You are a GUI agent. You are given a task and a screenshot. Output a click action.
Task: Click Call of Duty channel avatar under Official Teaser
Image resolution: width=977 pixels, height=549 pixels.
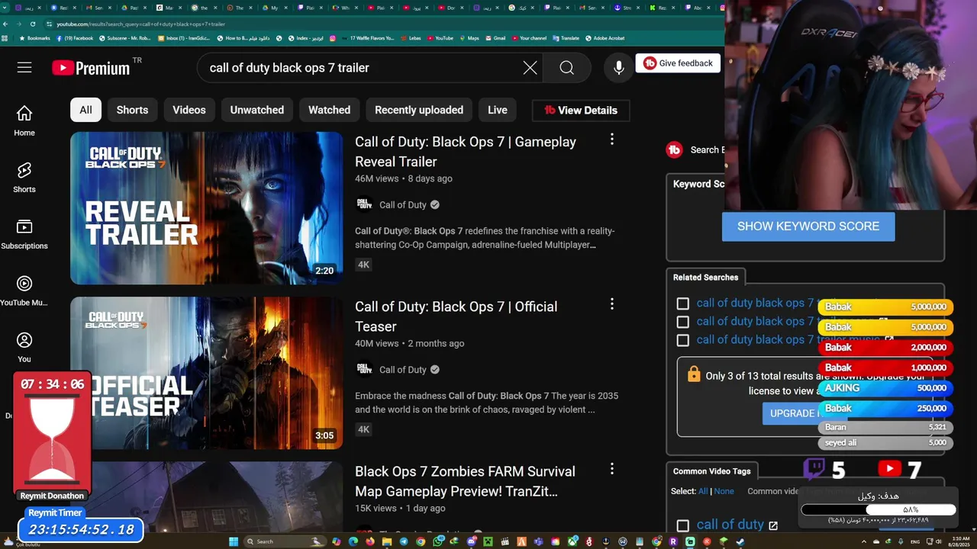(x=364, y=369)
